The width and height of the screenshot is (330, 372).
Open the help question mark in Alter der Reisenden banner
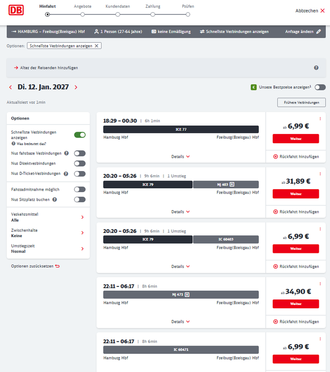(316, 68)
